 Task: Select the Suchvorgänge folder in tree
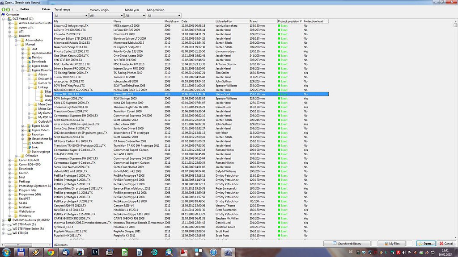(41, 152)
